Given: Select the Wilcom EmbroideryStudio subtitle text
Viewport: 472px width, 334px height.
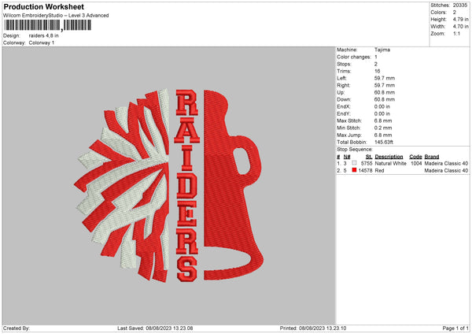Looking at the screenshot, I should pos(56,16).
